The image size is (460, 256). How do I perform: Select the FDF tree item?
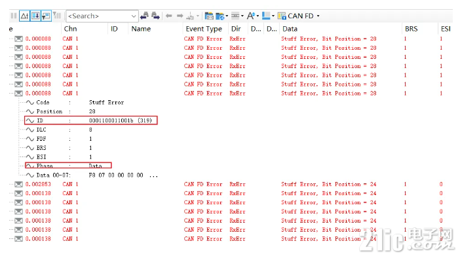click(41, 139)
